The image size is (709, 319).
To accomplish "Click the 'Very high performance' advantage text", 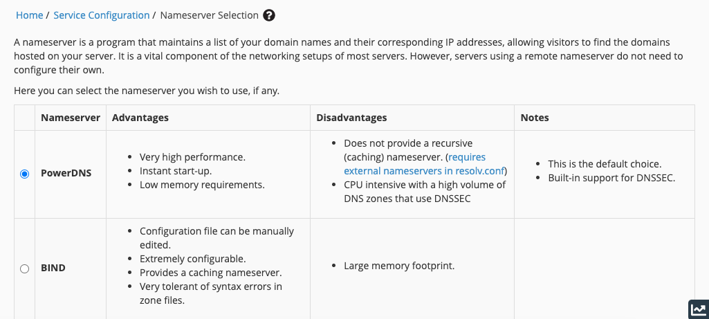I will [x=191, y=157].
